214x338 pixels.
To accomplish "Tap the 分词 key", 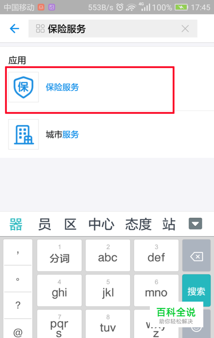I will [59, 255].
